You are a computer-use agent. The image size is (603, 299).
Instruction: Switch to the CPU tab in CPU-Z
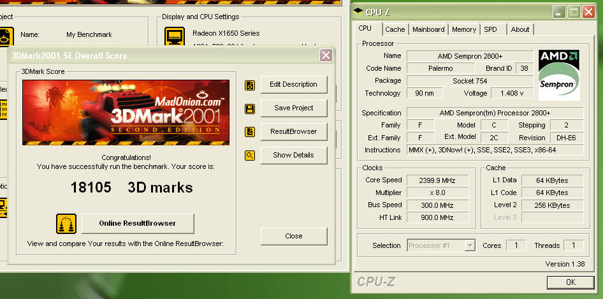365,29
